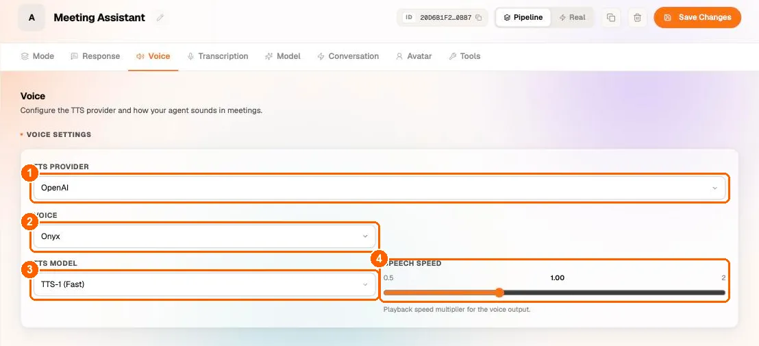
Task: Click the duplicate agent icon button
Action: pyautogui.click(x=611, y=18)
